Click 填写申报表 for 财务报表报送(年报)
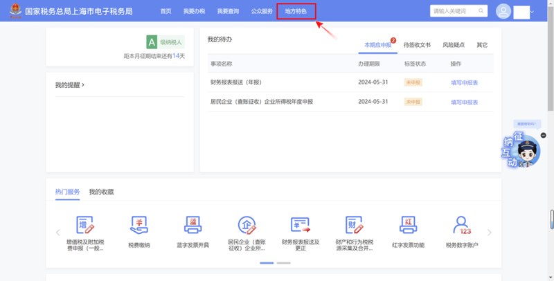 point(464,82)
